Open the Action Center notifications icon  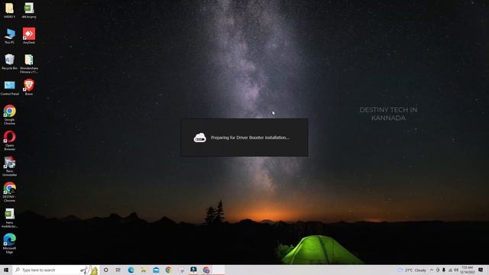coord(481,270)
